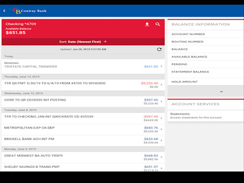The height and width of the screenshot is (183, 244).
Task: Select the CORR TO QR CD35539 transaction
Action: [x=83, y=102]
